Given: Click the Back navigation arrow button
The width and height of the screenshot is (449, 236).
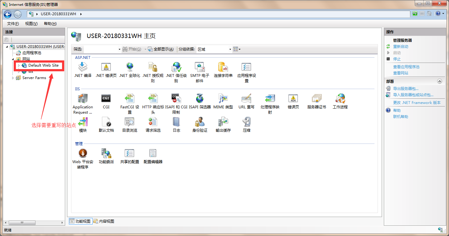Looking at the screenshot, I should click(8, 14).
